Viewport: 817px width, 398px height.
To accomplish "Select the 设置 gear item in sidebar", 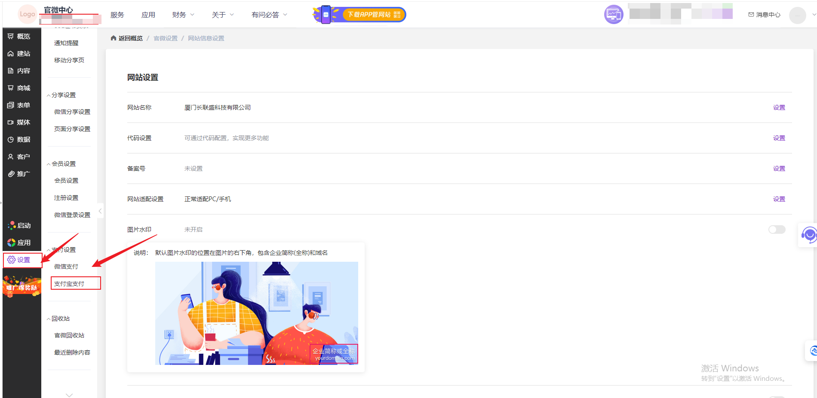I will 19,260.
